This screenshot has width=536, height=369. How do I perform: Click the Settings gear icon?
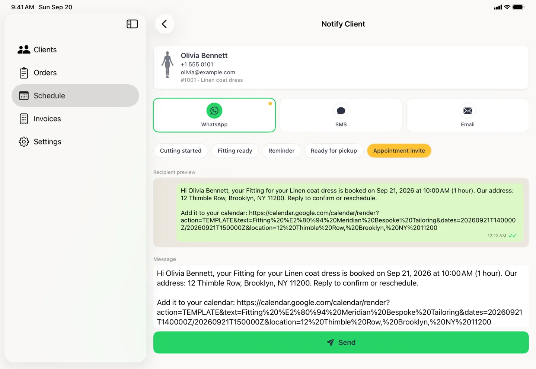(24, 142)
